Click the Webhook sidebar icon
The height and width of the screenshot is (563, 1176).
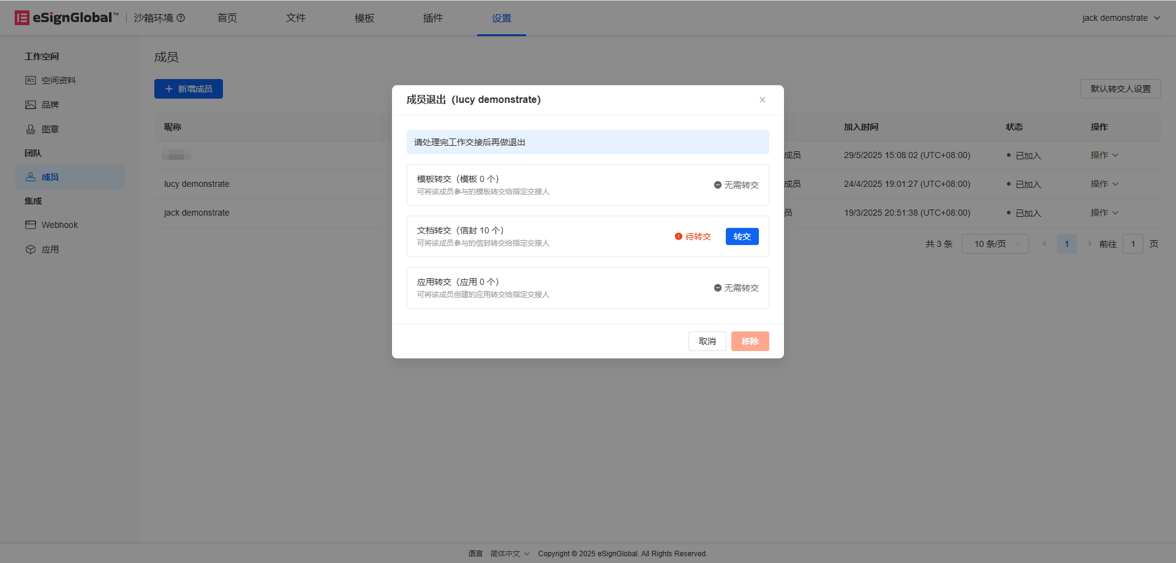[x=31, y=225]
